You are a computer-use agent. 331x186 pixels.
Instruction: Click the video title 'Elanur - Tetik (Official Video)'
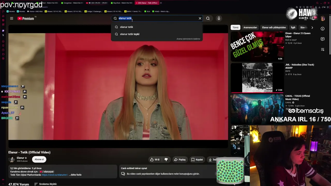point(29,152)
